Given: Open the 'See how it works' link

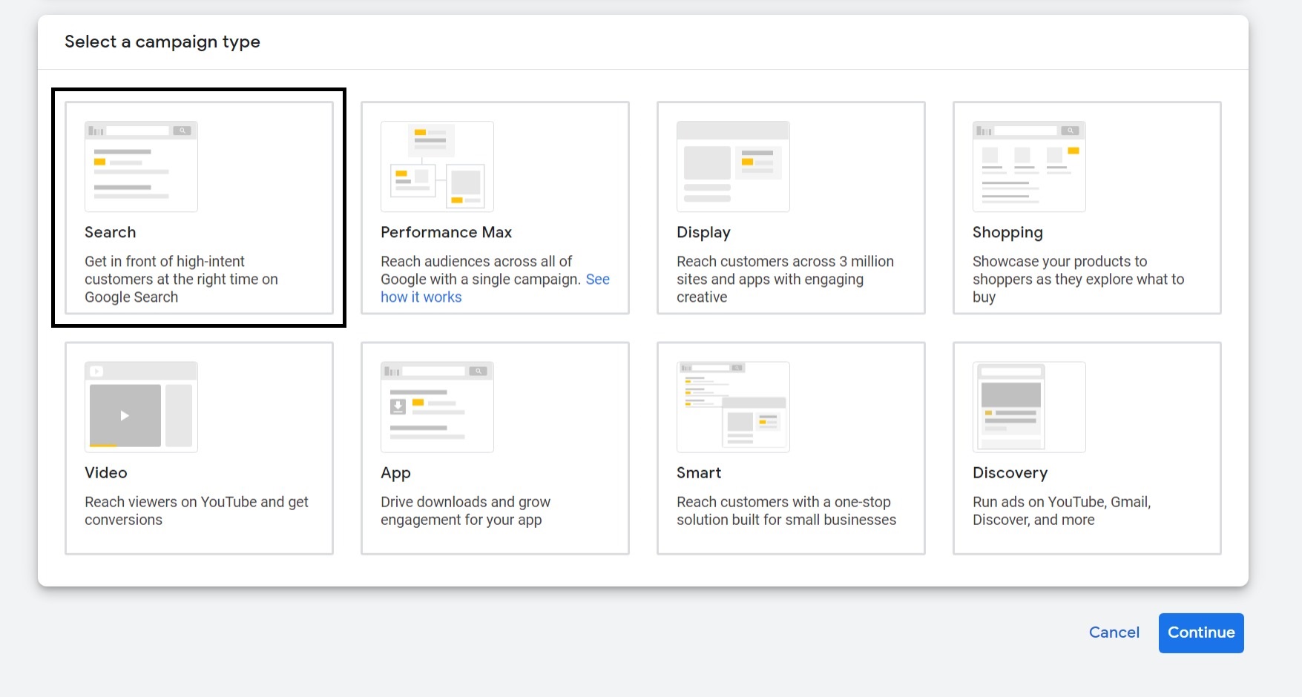Looking at the screenshot, I should 421,297.
